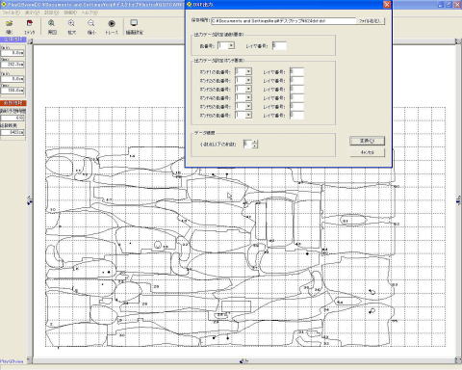Click the 150.0cm field in left panel
The image size is (462, 370).
pyautogui.click(x=13, y=91)
